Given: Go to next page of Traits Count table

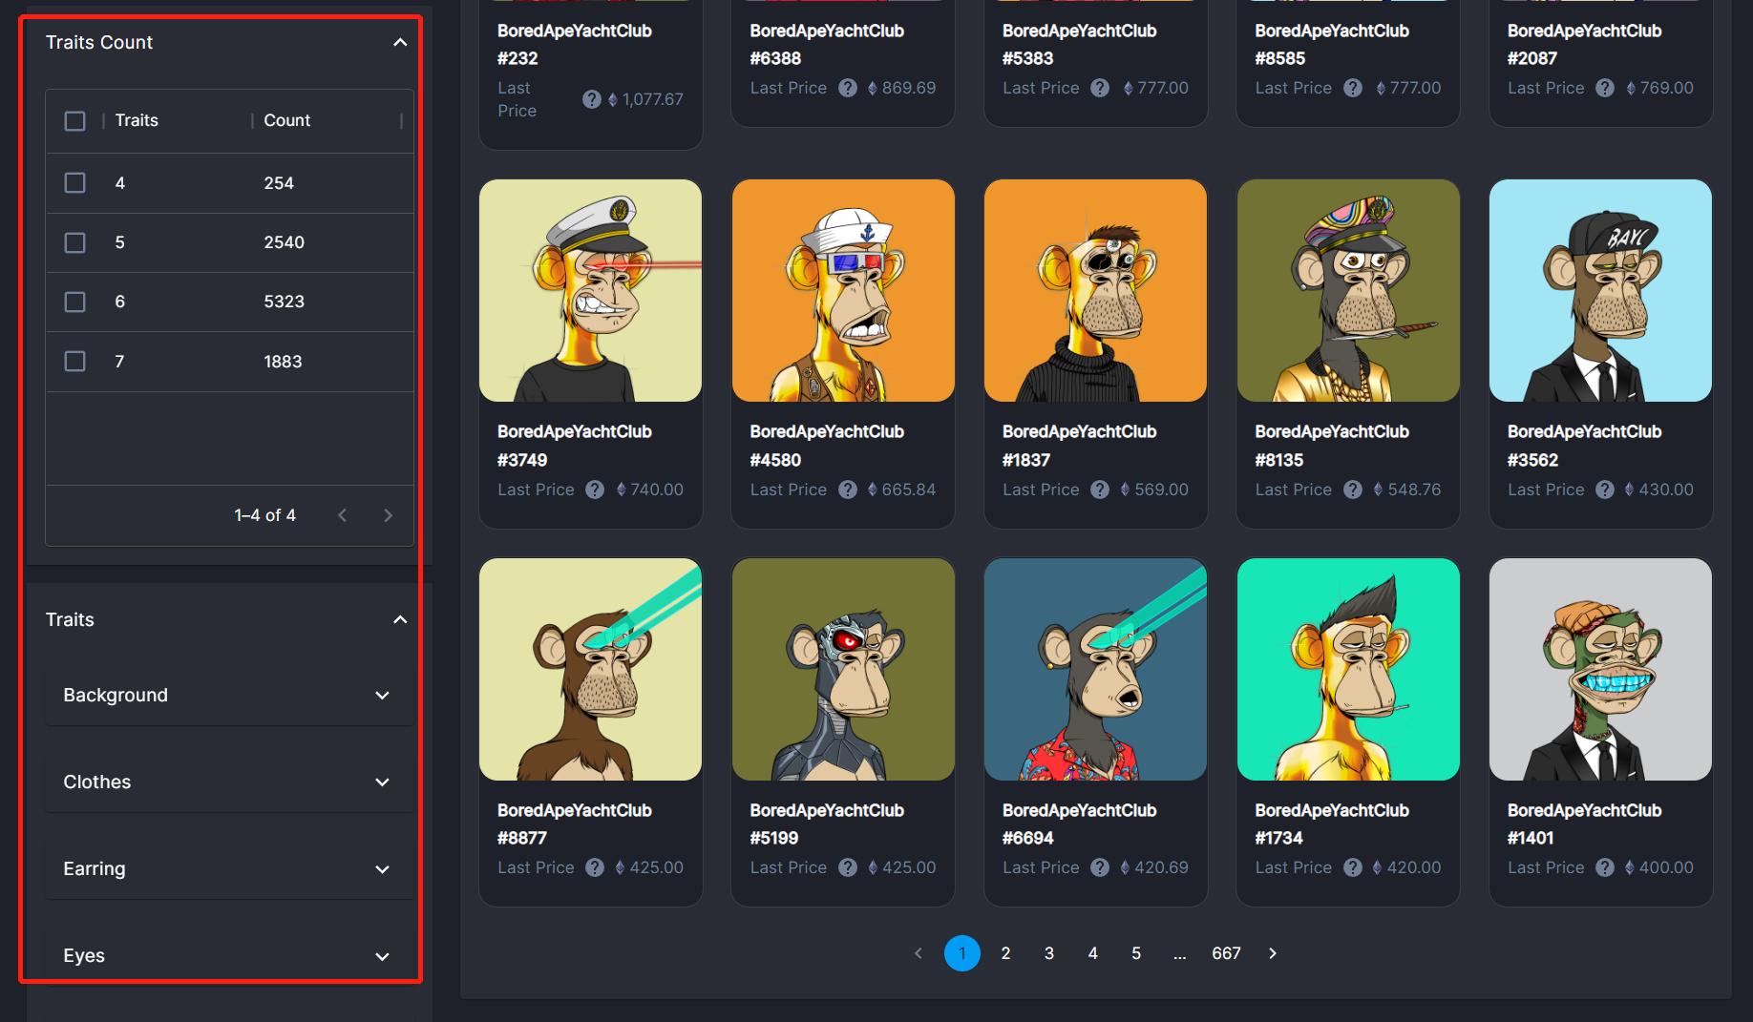Looking at the screenshot, I should (x=388, y=515).
